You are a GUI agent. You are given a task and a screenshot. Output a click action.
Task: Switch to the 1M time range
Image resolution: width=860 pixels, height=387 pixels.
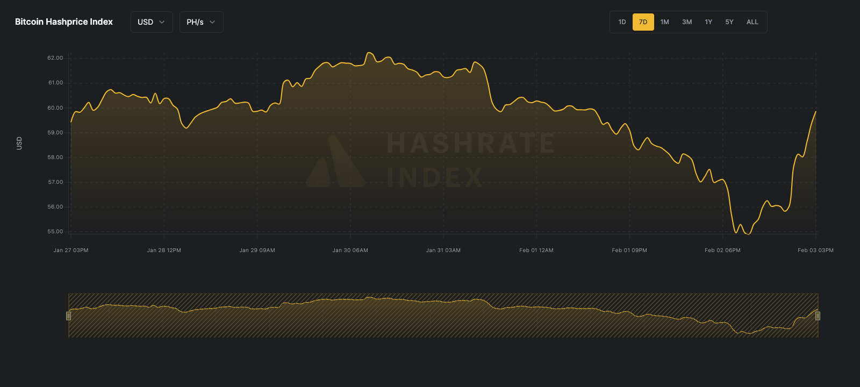point(665,22)
